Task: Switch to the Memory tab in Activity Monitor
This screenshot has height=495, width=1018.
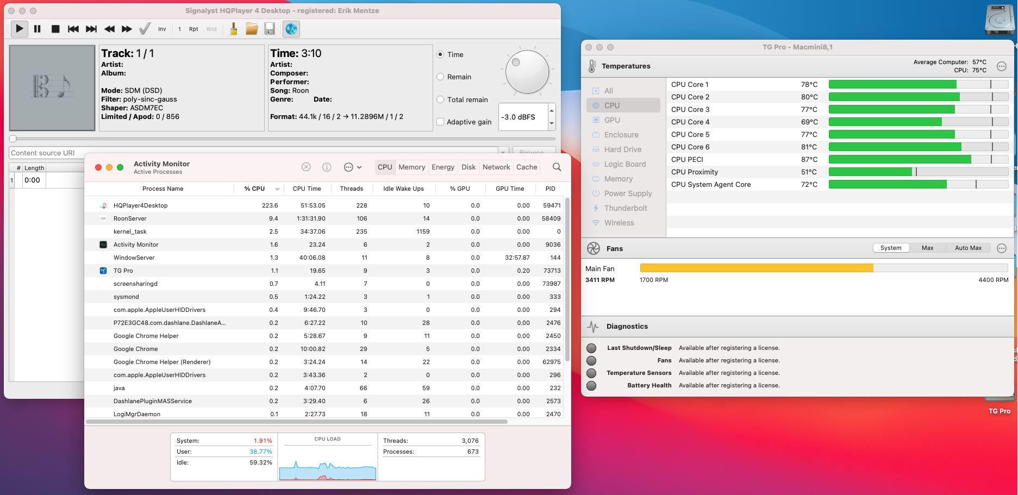Action: point(411,167)
